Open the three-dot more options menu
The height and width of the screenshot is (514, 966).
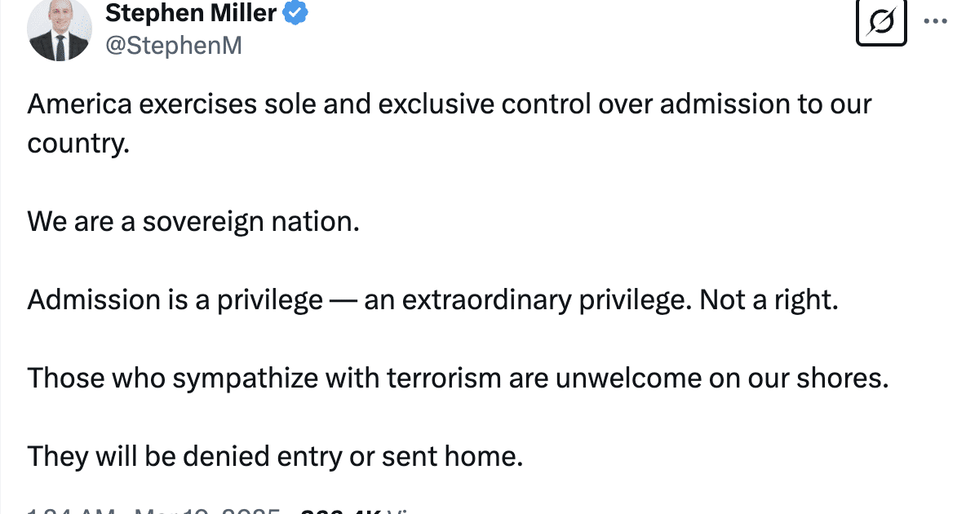(x=935, y=21)
